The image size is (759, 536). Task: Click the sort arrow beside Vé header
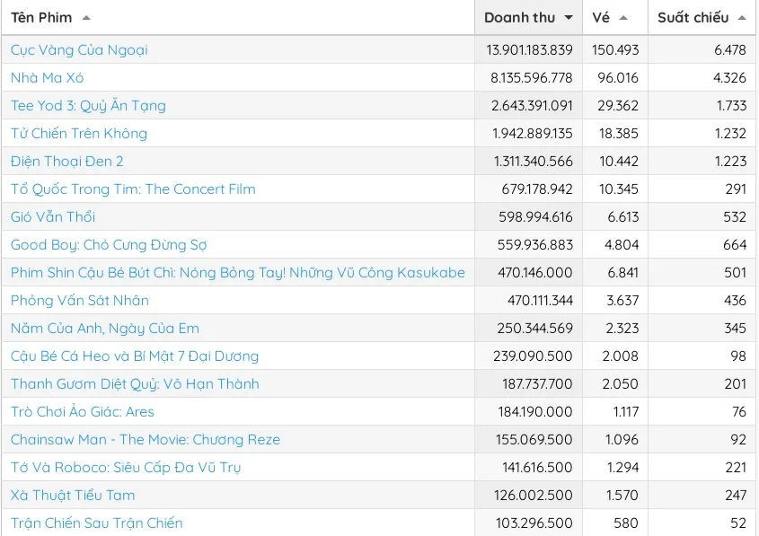[x=623, y=18]
